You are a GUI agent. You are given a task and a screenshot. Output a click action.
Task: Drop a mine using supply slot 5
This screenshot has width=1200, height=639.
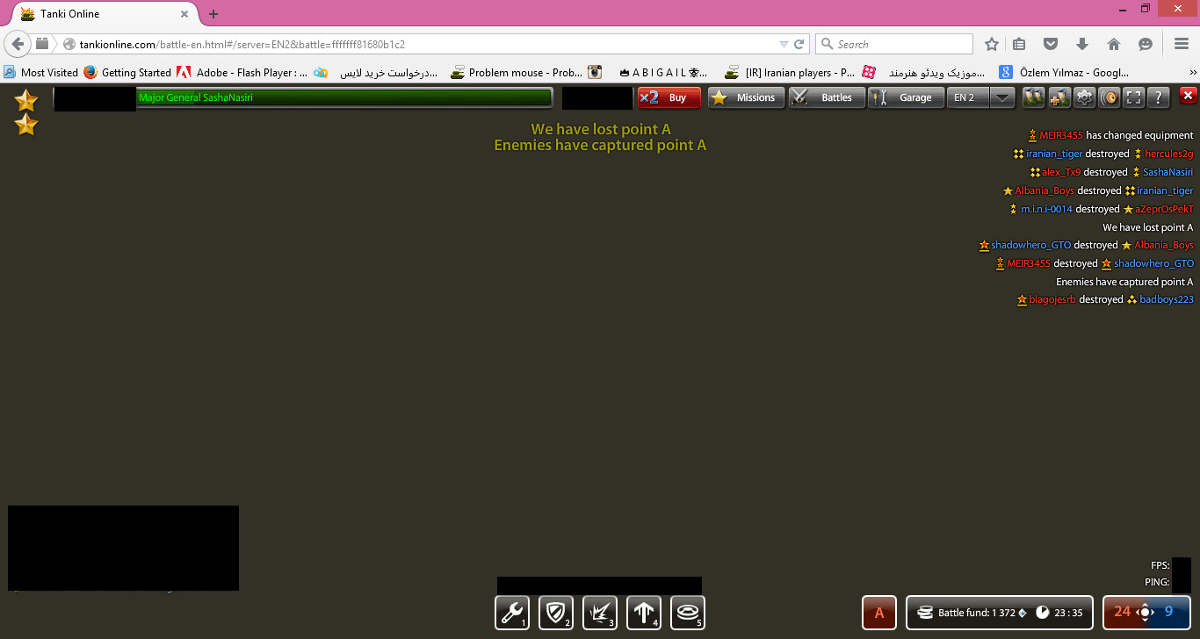[687, 612]
